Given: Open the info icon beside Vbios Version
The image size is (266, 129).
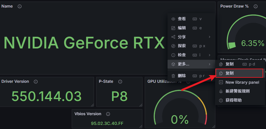Looking at the screenshot, I should coord(108,114).
